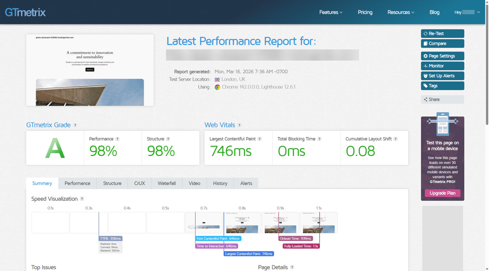
Task: Click the First Contentful Paint: 646ms marker
Action: click(218, 239)
